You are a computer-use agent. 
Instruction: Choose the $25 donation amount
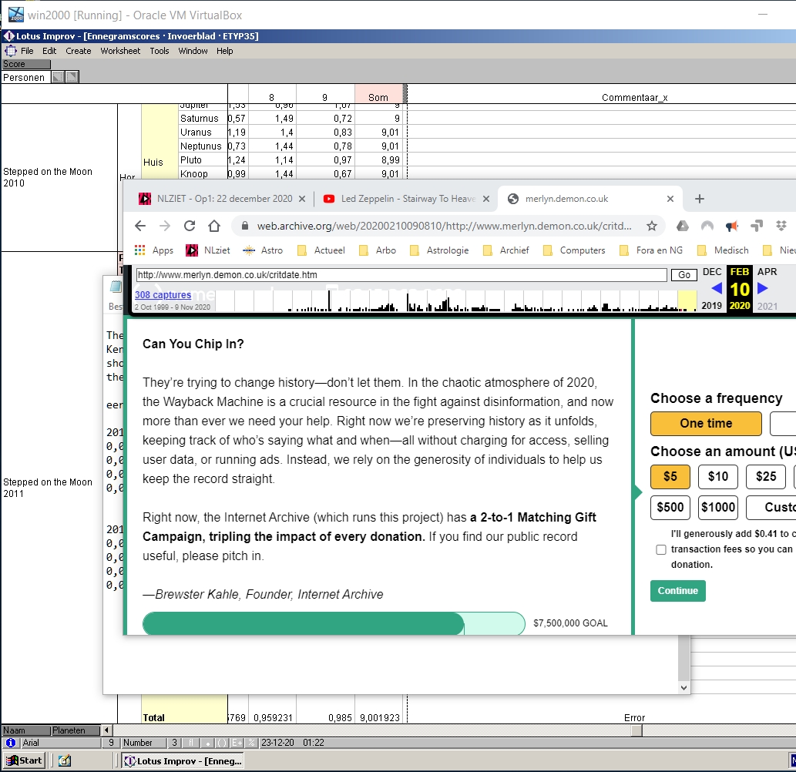pos(765,477)
